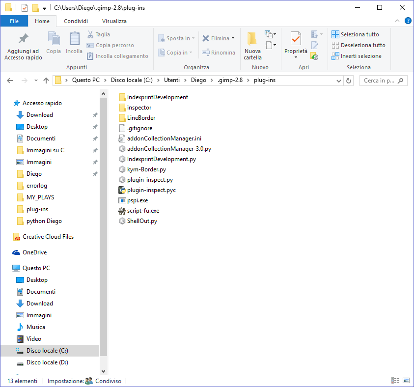Expand the Proprietà dropdown arrow
Screen dimensions: 414x387
(296, 57)
